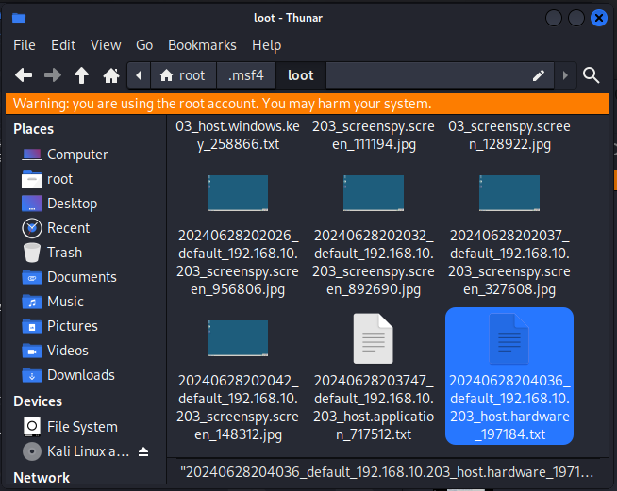The height and width of the screenshot is (491, 617).
Task: Click the root account warning banner
Action: point(308,104)
